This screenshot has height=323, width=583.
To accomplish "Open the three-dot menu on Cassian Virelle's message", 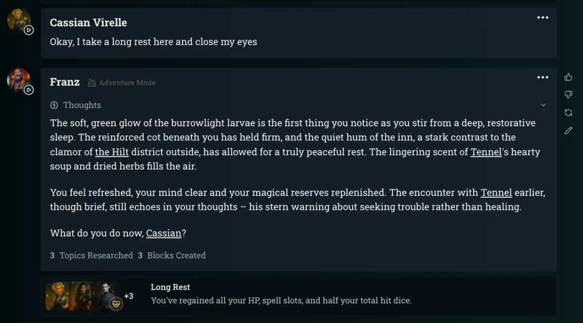I will click(x=543, y=17).
